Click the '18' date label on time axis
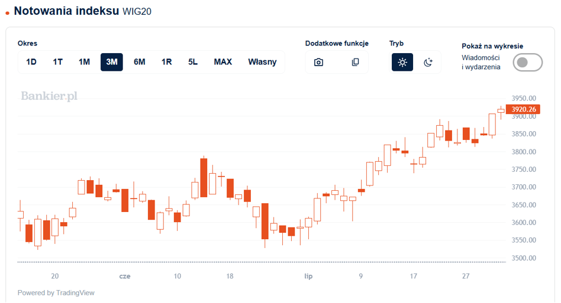This screenshot has width=561, height=303. click(230, 276)
